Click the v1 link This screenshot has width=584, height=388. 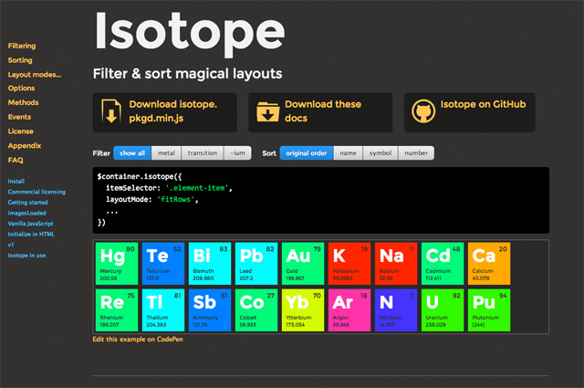[x=11, y=245]
